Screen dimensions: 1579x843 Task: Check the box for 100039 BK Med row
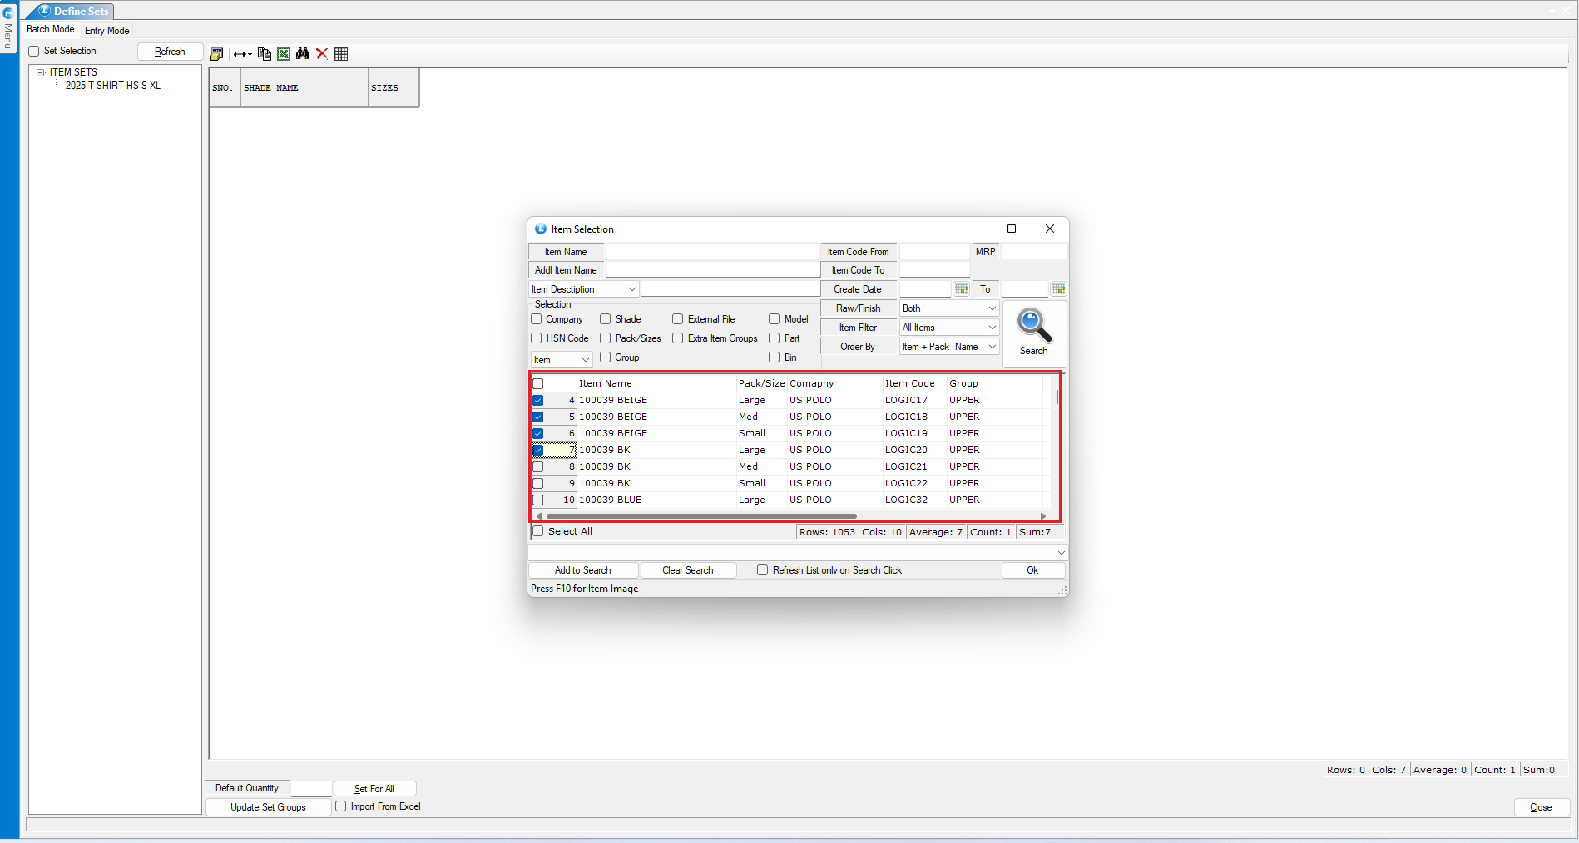[538, 467]
